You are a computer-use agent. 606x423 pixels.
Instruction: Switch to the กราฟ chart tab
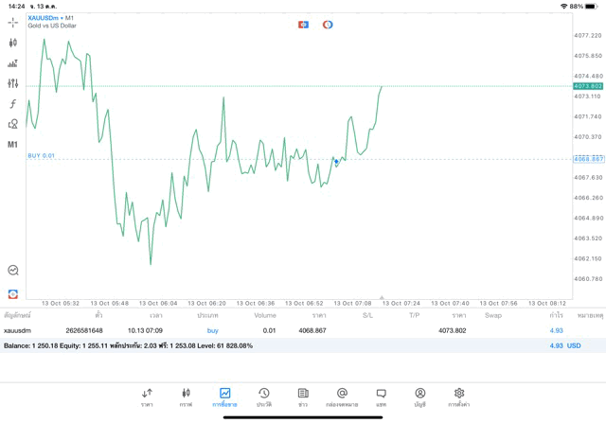pyautogui.click(x=186, y=397)
